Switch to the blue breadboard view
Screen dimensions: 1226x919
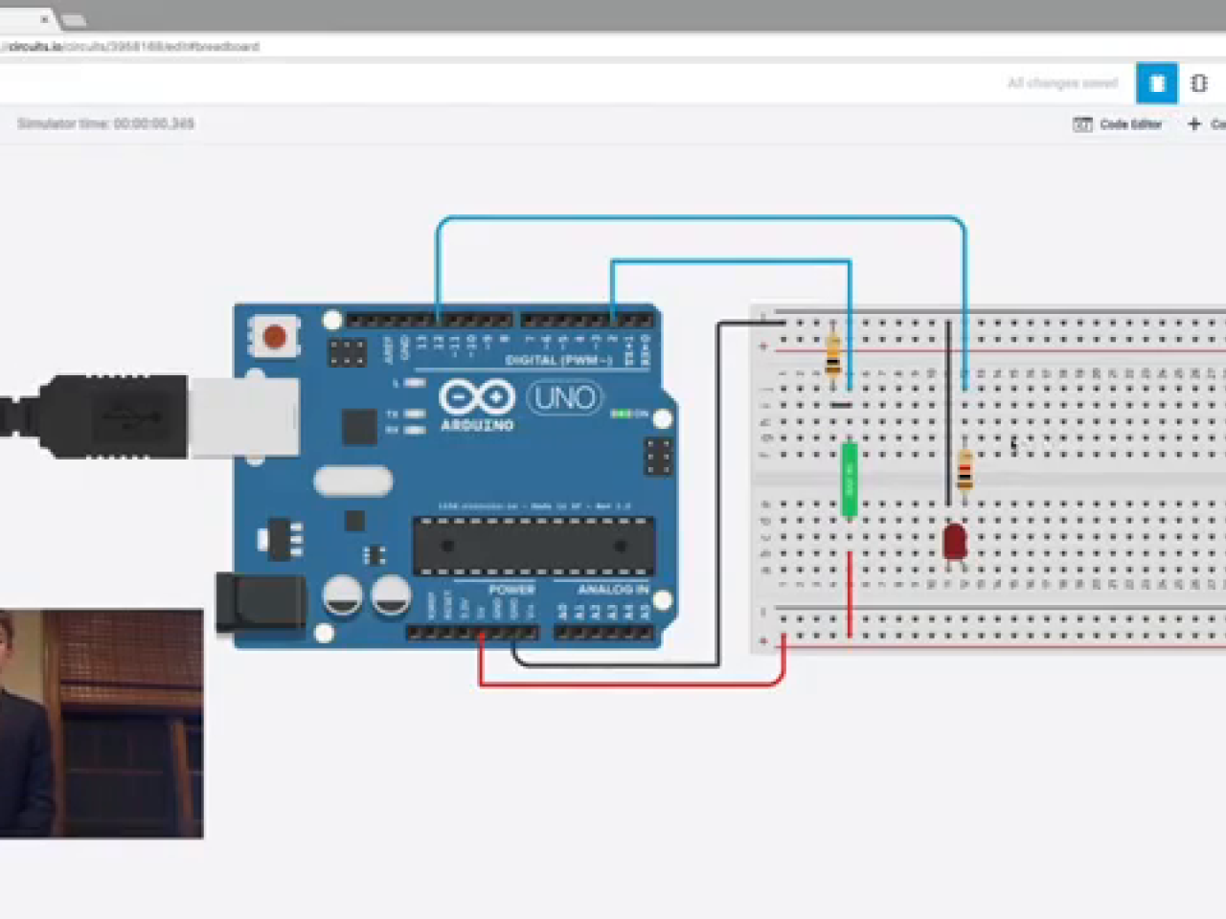pos(1156,83)
